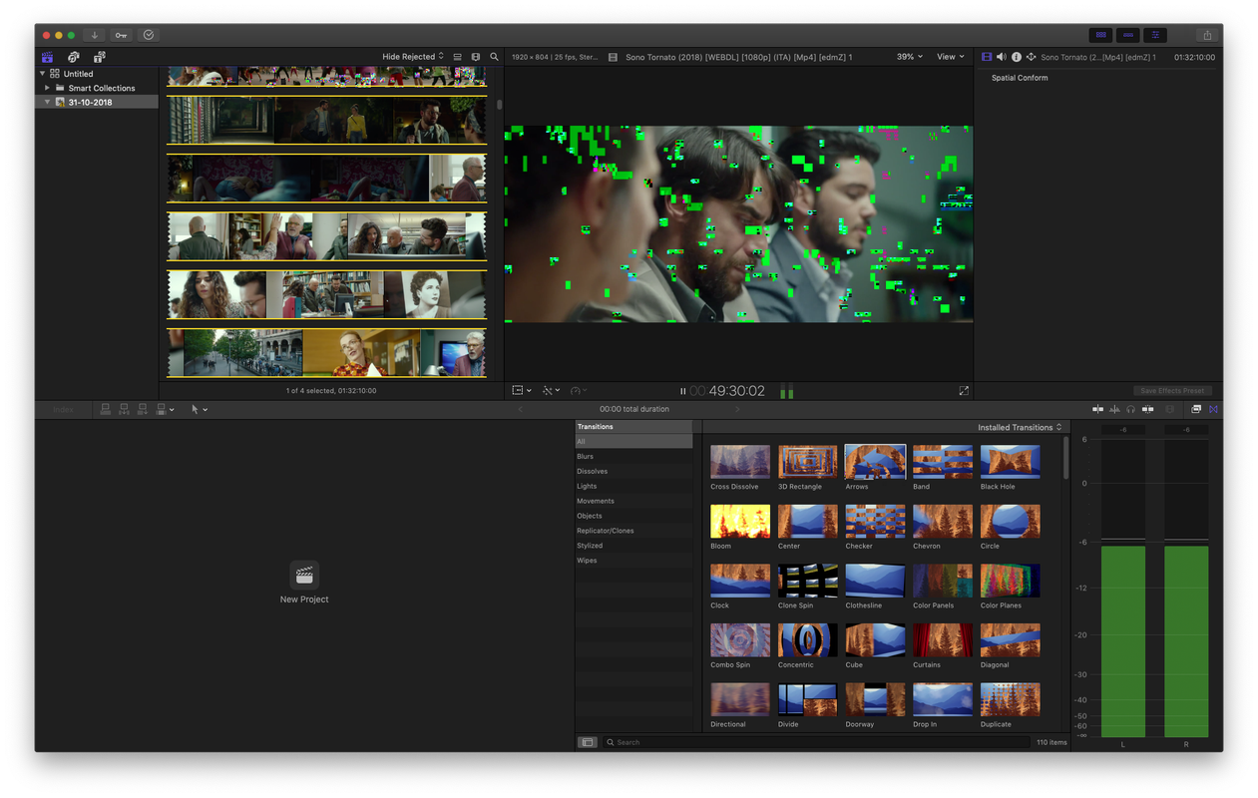Open the viewer View menu
Viewport: 1258px width, 798px height.
(950, 57)
